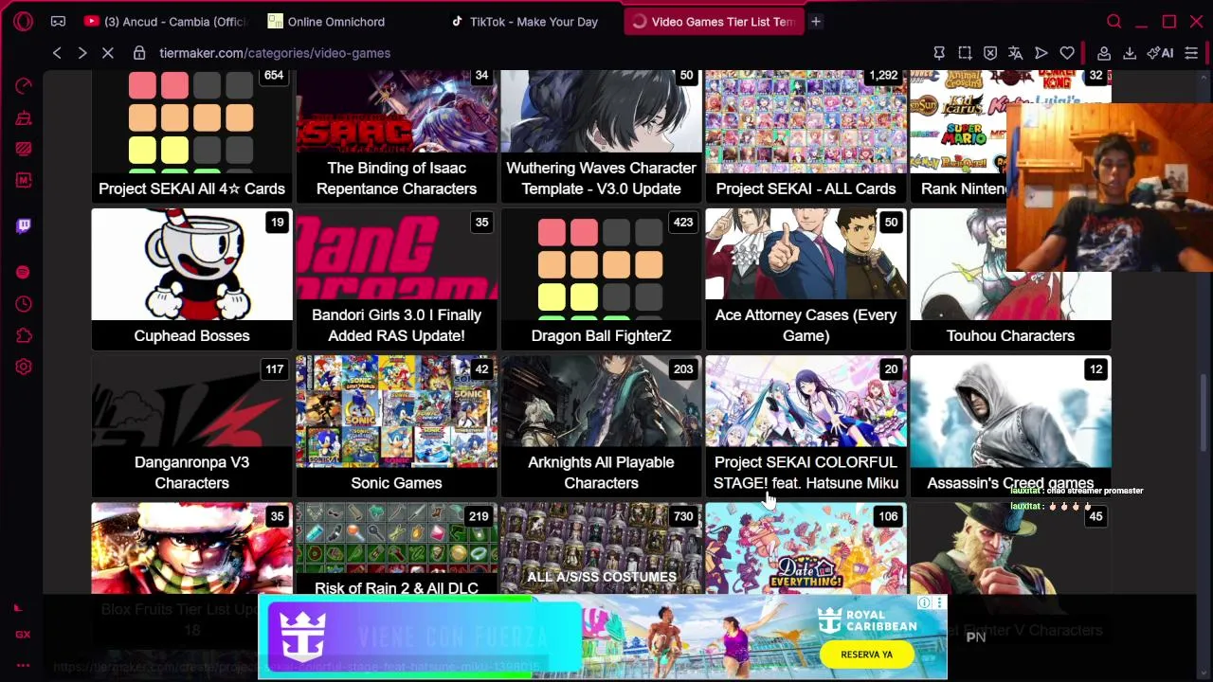This screenshot has height=682, width=1213.
Task: Open the three-dot sidebar setup menu
Action: click(23, 665)
